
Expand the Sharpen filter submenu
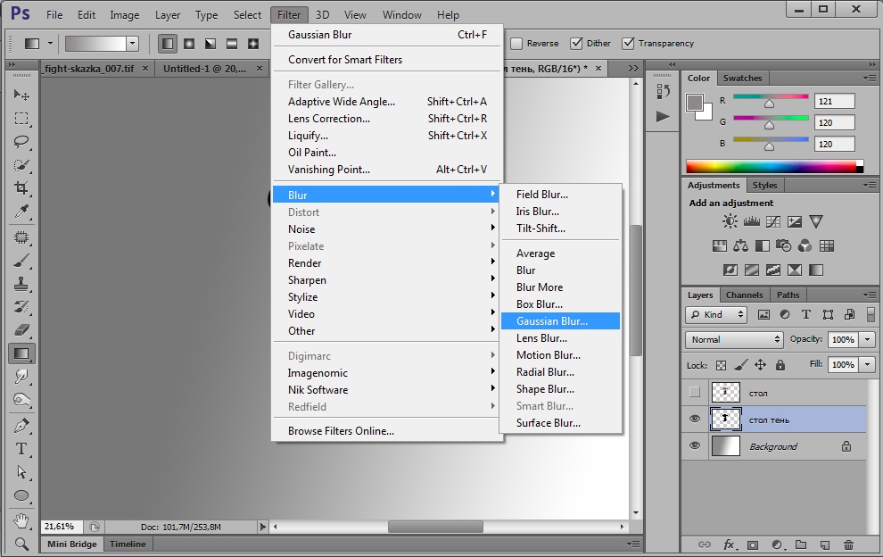tap(387, 280)
